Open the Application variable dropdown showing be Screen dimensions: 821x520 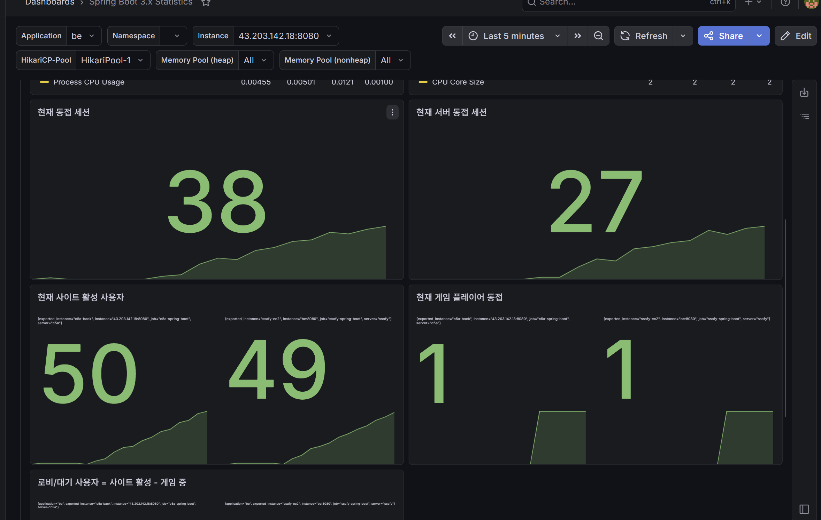84,36
